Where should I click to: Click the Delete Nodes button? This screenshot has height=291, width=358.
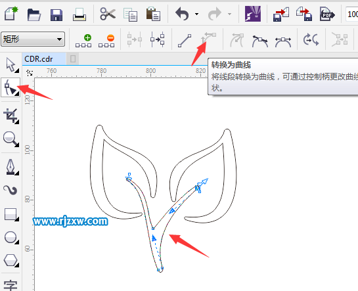click(106, 41)
